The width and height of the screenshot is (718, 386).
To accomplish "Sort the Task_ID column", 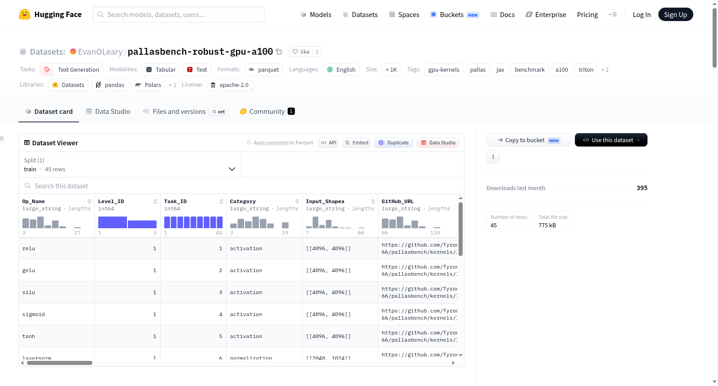I will click(x=221, y=201).
